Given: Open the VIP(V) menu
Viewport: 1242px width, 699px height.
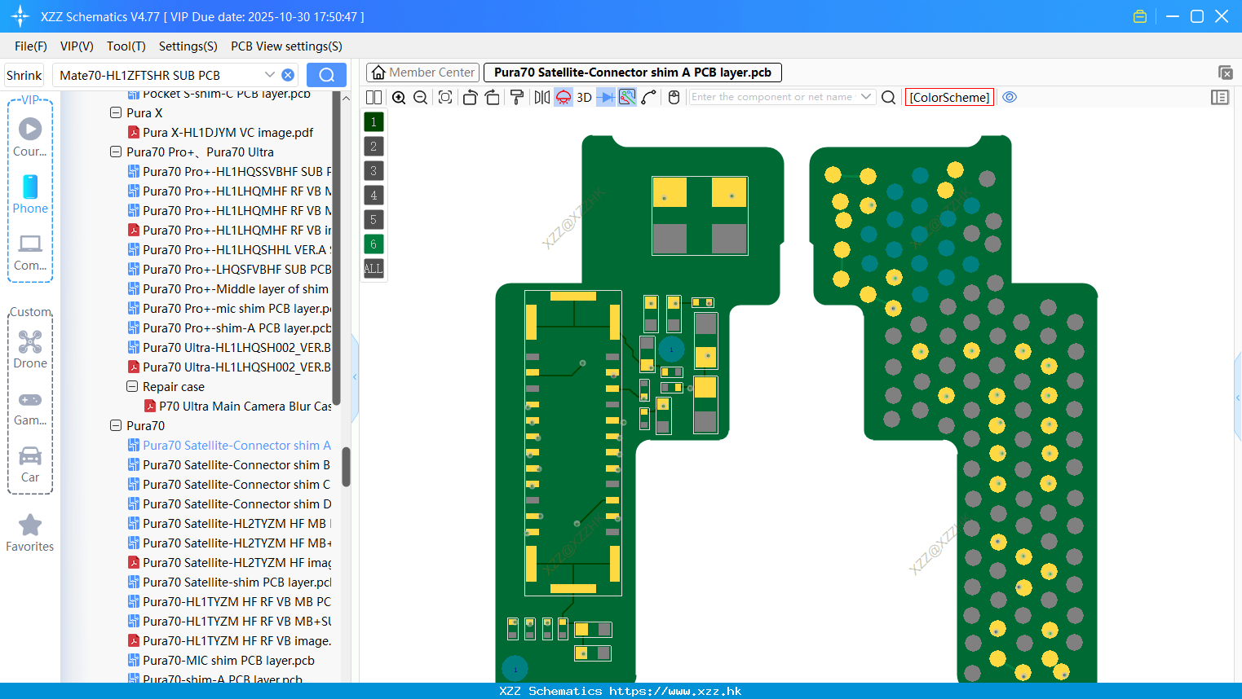Looking at the screenshot, I should click(77, 46).
